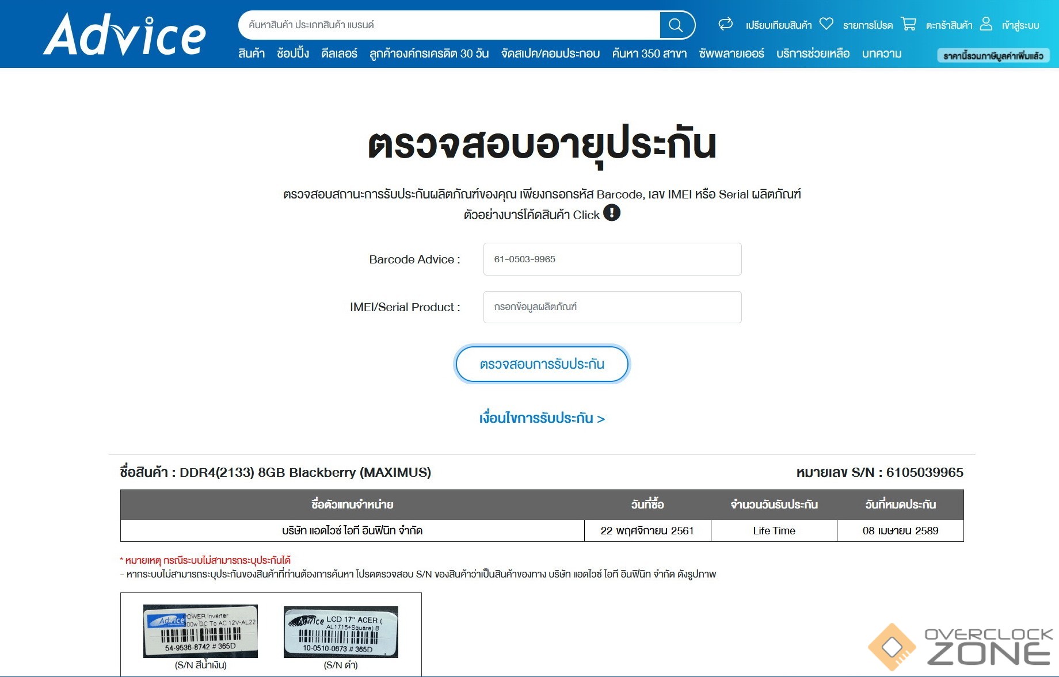Click the ตรวจสอบการรับประกัน button
Screen dimensions: 1059x677
click(542, 364)
